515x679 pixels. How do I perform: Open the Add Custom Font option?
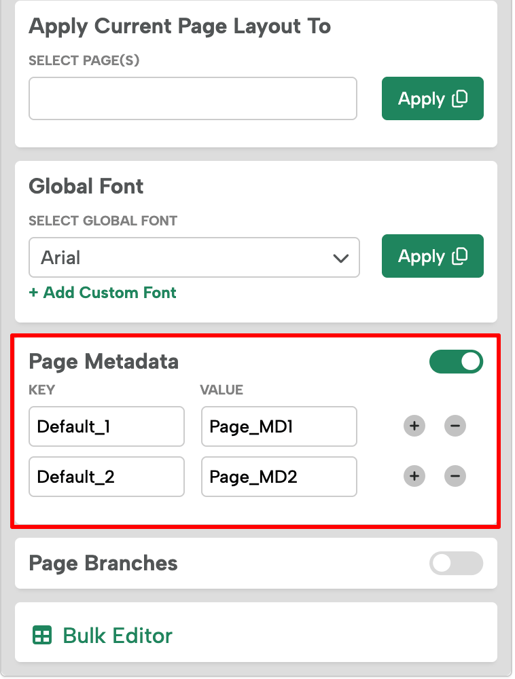coord(102,292)
